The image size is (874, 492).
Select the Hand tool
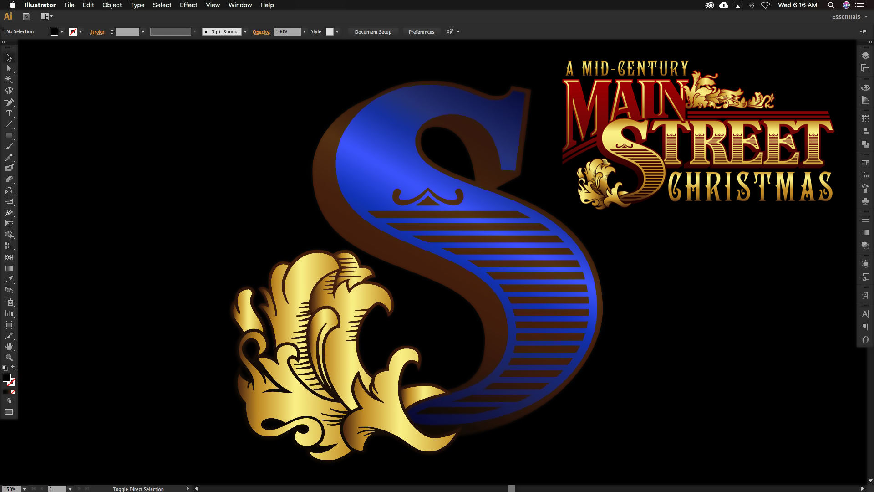[x=9, y=347]
